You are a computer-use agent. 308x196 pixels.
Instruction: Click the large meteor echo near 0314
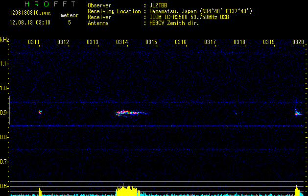point(128,113)
